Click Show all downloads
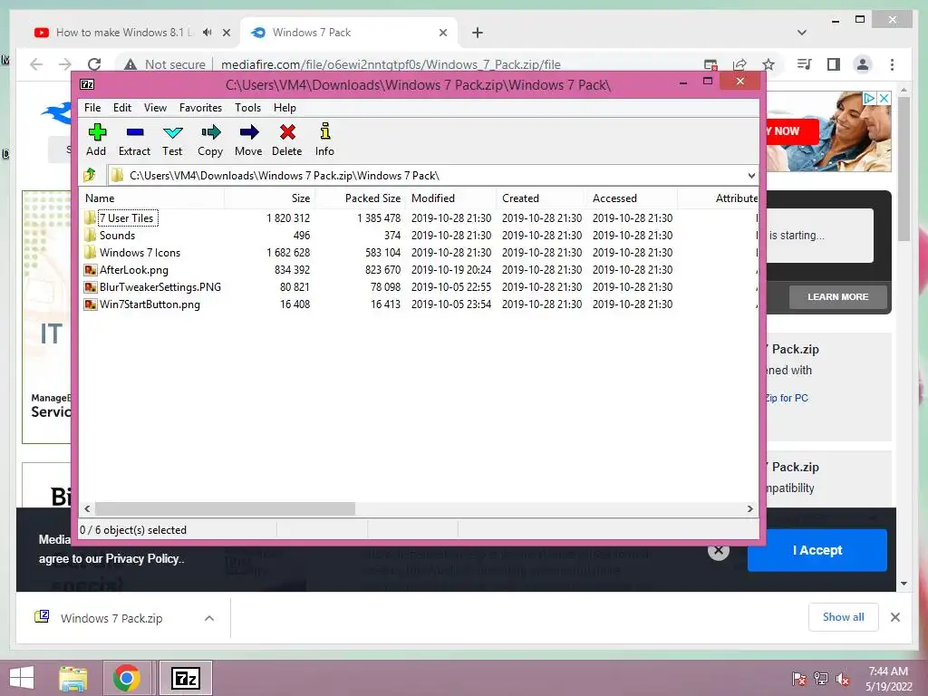Image resolution: width=928 pixels, height=696 pixels. (x=843, y=616)
